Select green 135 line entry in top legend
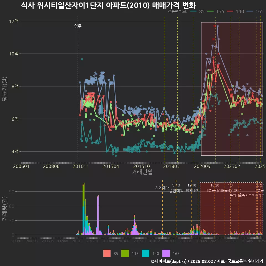This screenshot has height=266, width=266. 216,11
